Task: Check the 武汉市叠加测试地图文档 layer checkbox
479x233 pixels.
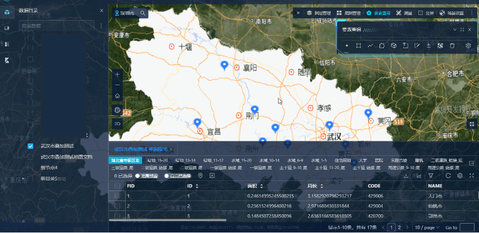Action: pyautogui.click(x=30, y=157)
